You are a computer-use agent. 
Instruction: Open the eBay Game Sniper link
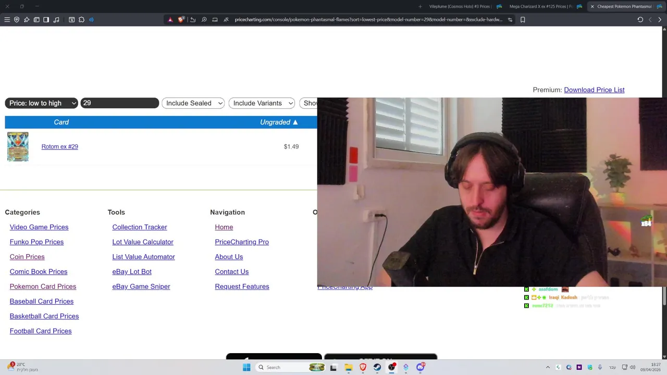[141, 286]
